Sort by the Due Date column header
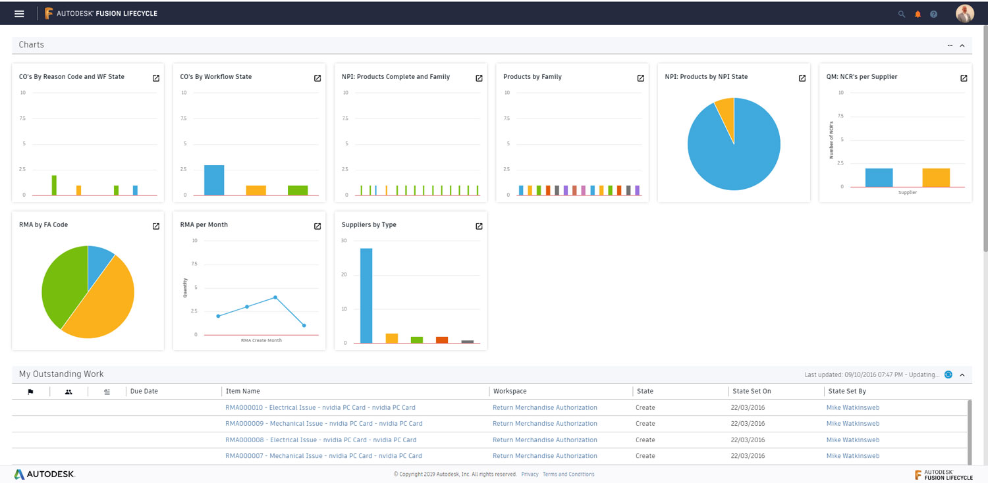988x483 pixels. pyautogui.click(x=144, y=392)
